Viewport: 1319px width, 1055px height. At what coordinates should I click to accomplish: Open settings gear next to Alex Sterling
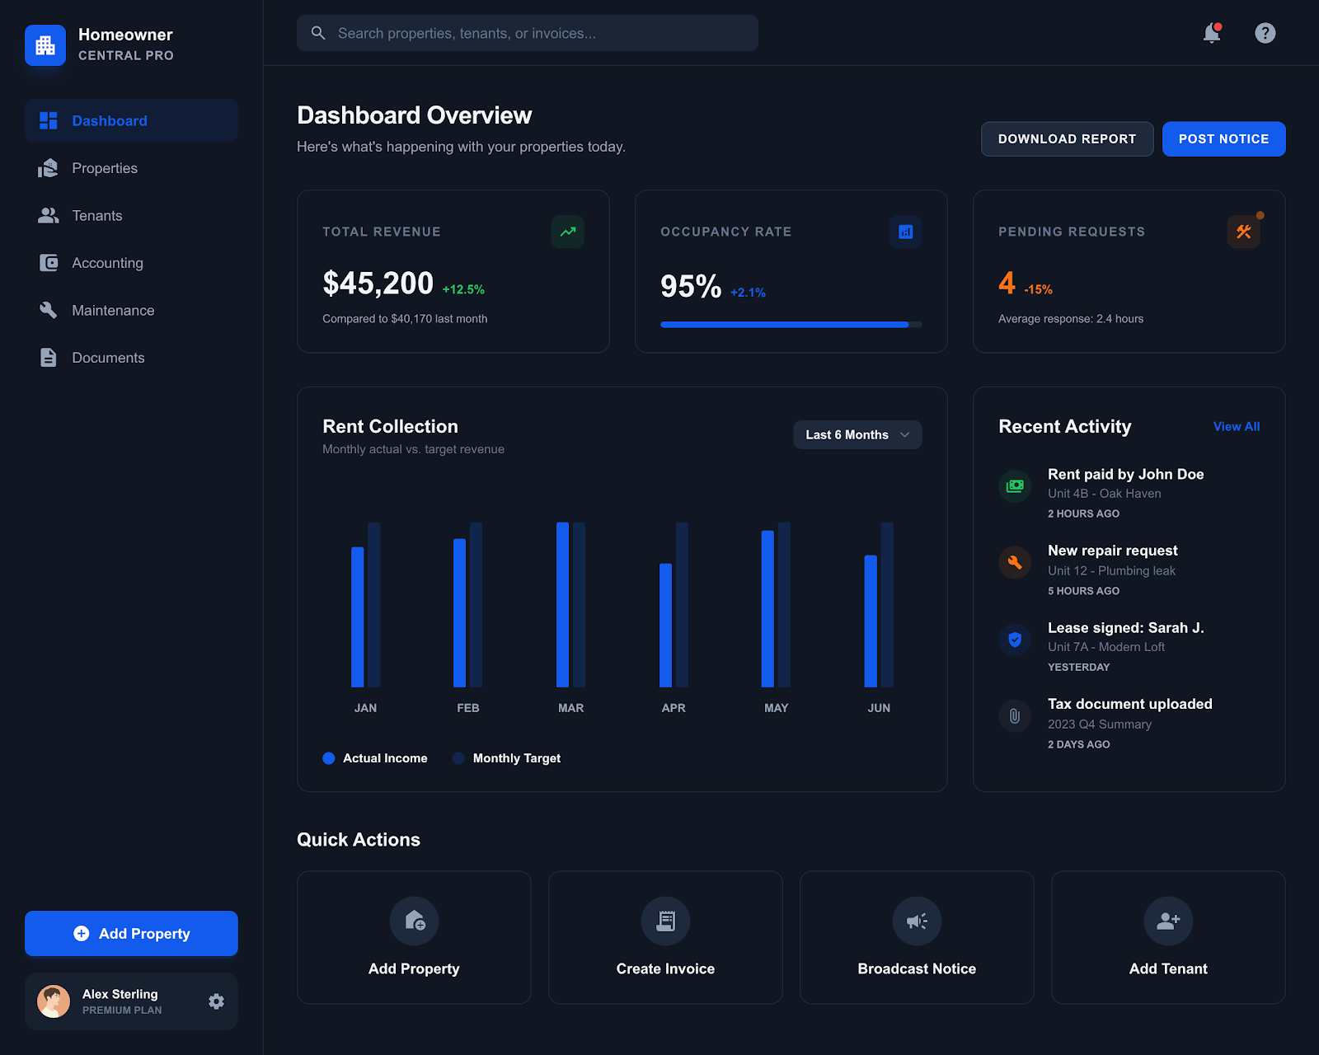click(216, 1001)
